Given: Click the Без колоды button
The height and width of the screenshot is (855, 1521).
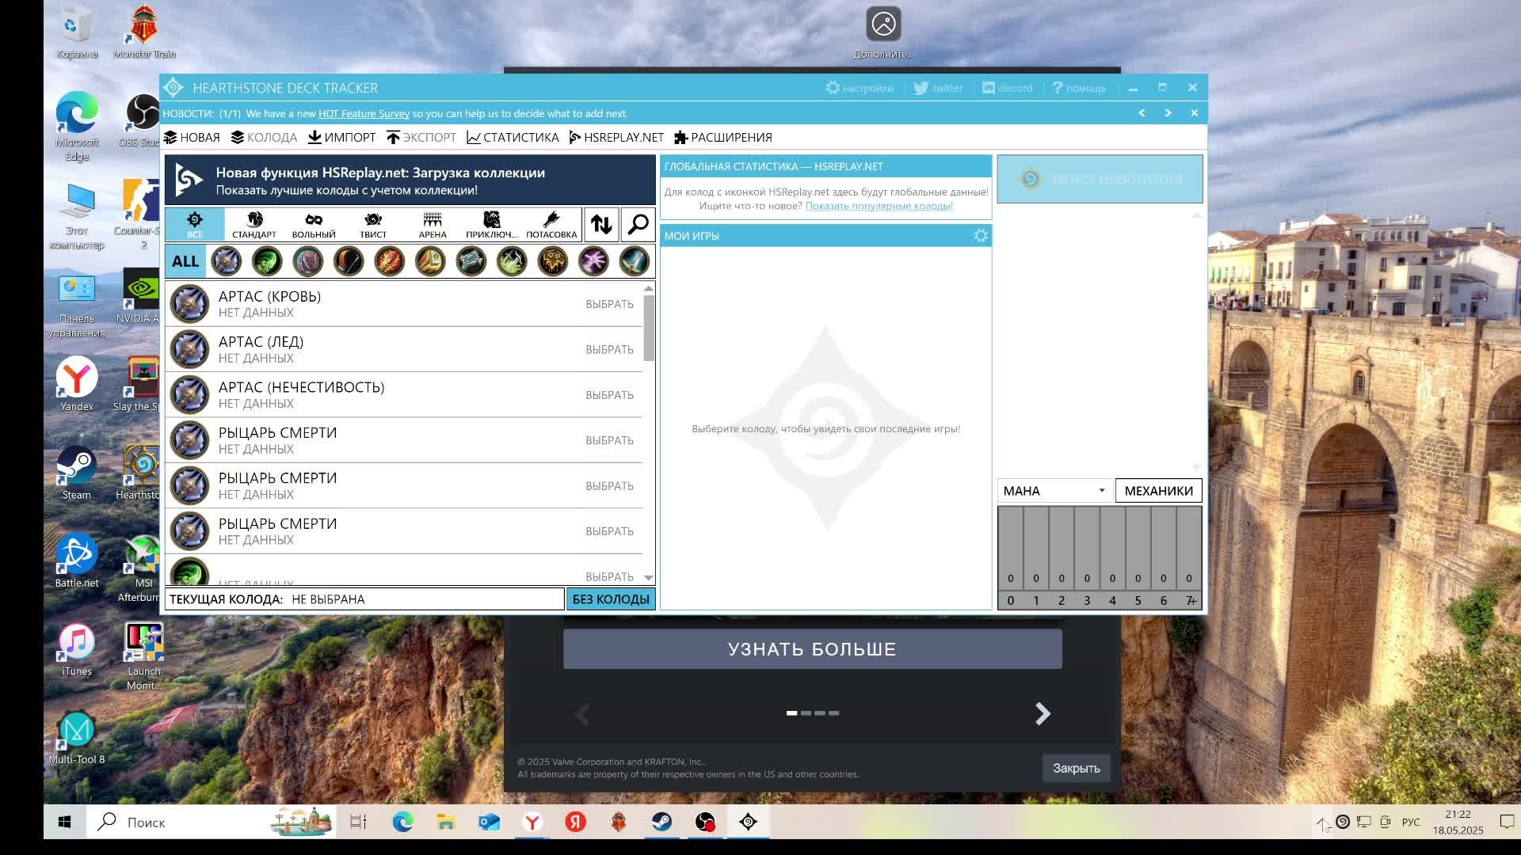Looking at the screenshot, I should tap(611, 599).
